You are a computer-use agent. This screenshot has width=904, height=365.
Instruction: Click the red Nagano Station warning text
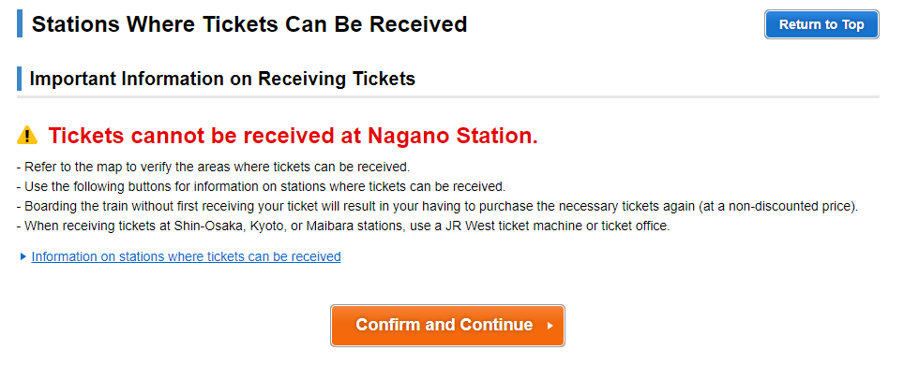tap(293, 136)
